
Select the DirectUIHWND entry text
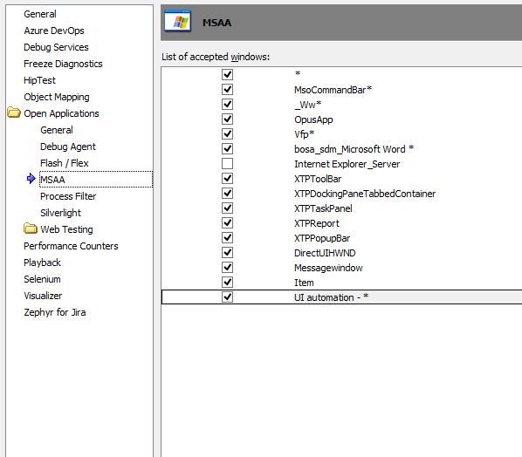(325, 253)
